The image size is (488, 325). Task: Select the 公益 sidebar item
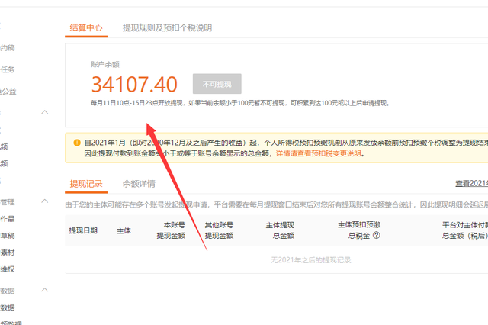click(7, 92)
